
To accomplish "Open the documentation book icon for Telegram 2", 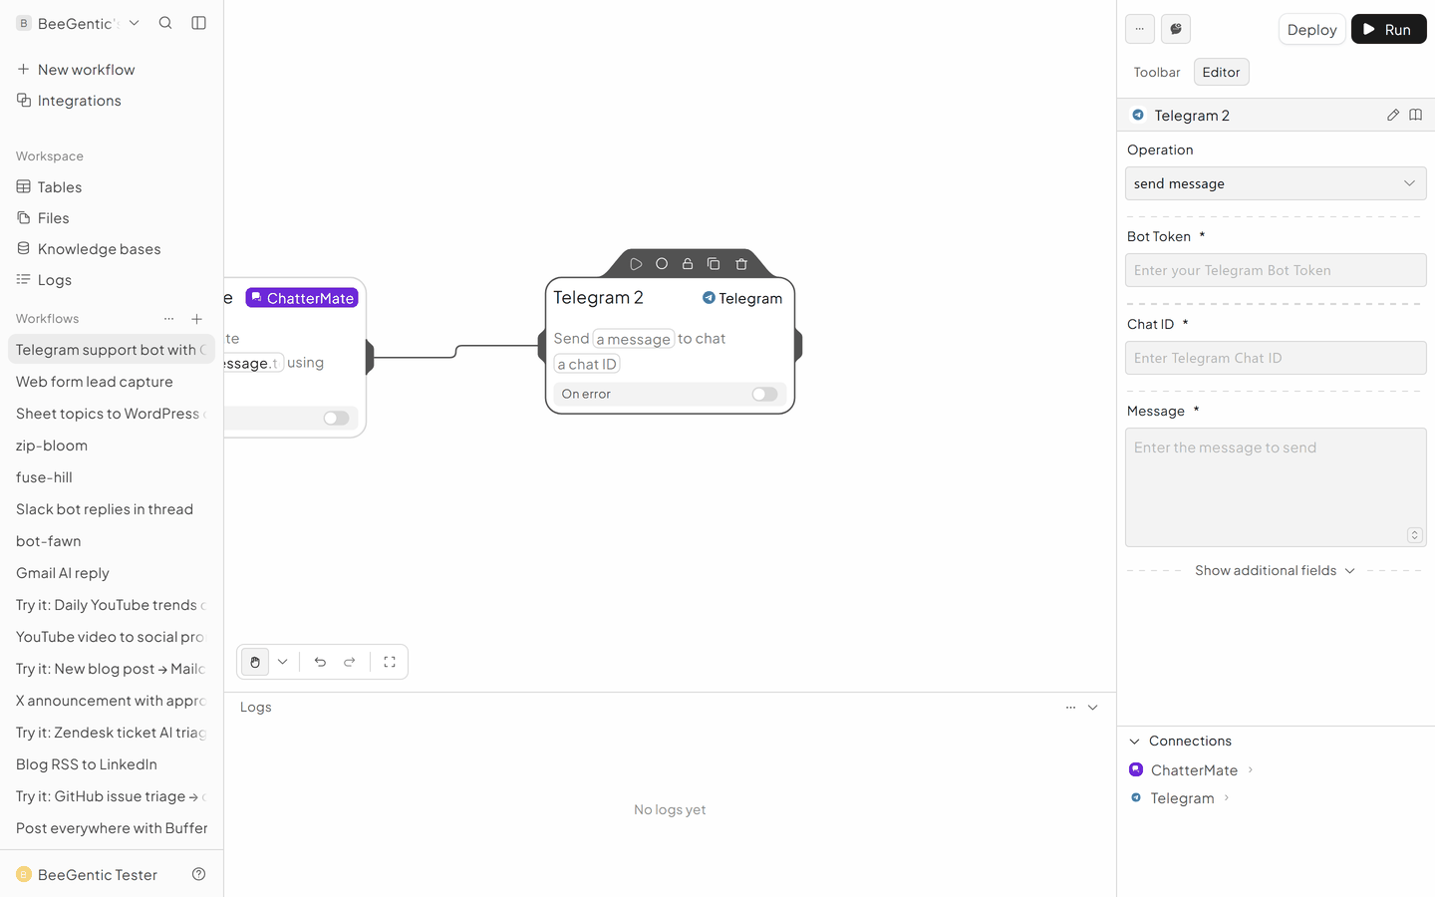I will click(1415, 116).
